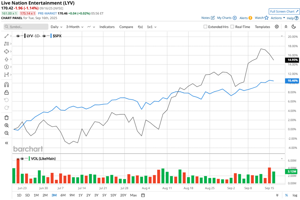Image resolution: width=300 pixels, height=200 pixels.
Task: Open the Indicators menu
Action: (x=107, y=27)
